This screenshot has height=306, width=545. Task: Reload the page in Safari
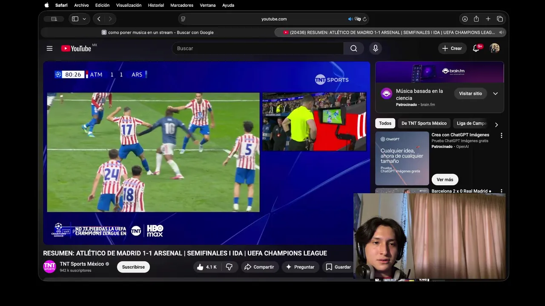[x=365, y=19]
